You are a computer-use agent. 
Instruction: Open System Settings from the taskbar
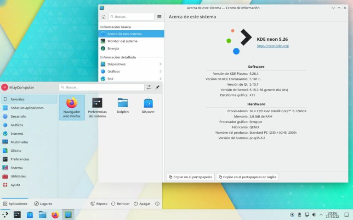coord(17,215)
